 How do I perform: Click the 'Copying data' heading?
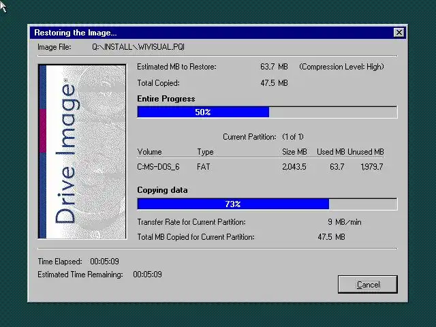click(162, 190)
